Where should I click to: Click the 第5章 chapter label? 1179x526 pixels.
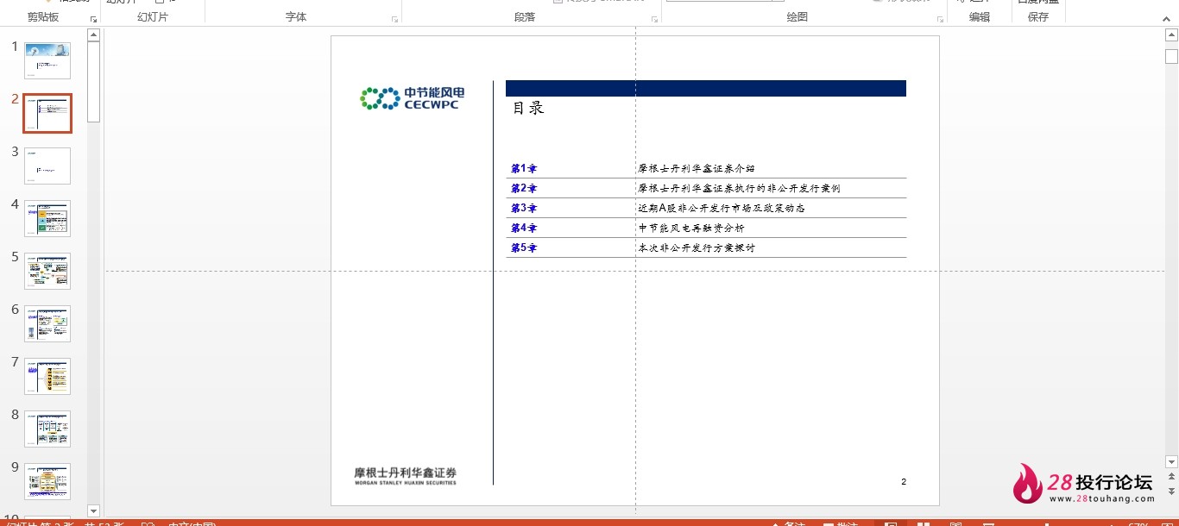click(524, 247)
